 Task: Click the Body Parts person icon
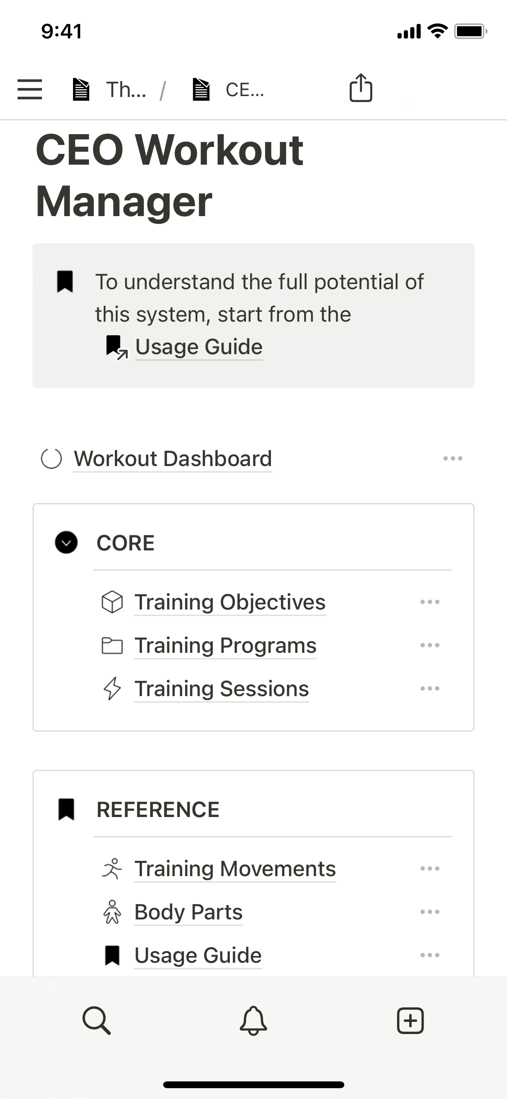tap(112, 912)
